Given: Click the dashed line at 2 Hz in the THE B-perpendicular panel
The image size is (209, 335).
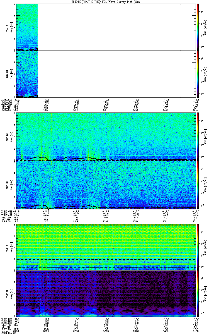Looking at the screenshot, I should tap(106, 259).
